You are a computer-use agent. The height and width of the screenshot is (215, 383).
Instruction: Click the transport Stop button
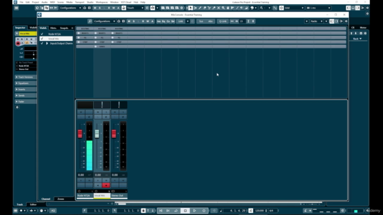pyautogui.click(x=185, y=211)
